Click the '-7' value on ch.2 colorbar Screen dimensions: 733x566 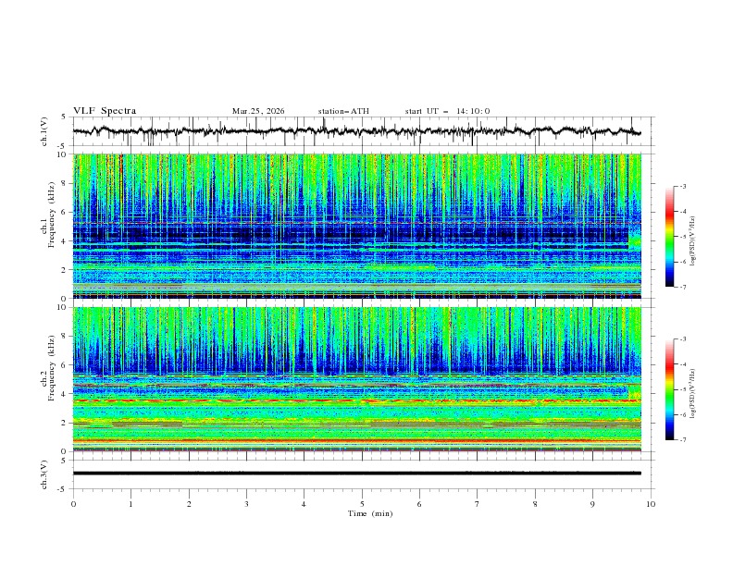(682, 440)
